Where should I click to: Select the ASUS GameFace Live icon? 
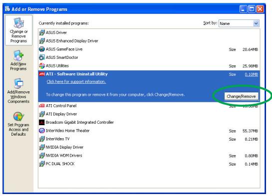pos(42,49)
